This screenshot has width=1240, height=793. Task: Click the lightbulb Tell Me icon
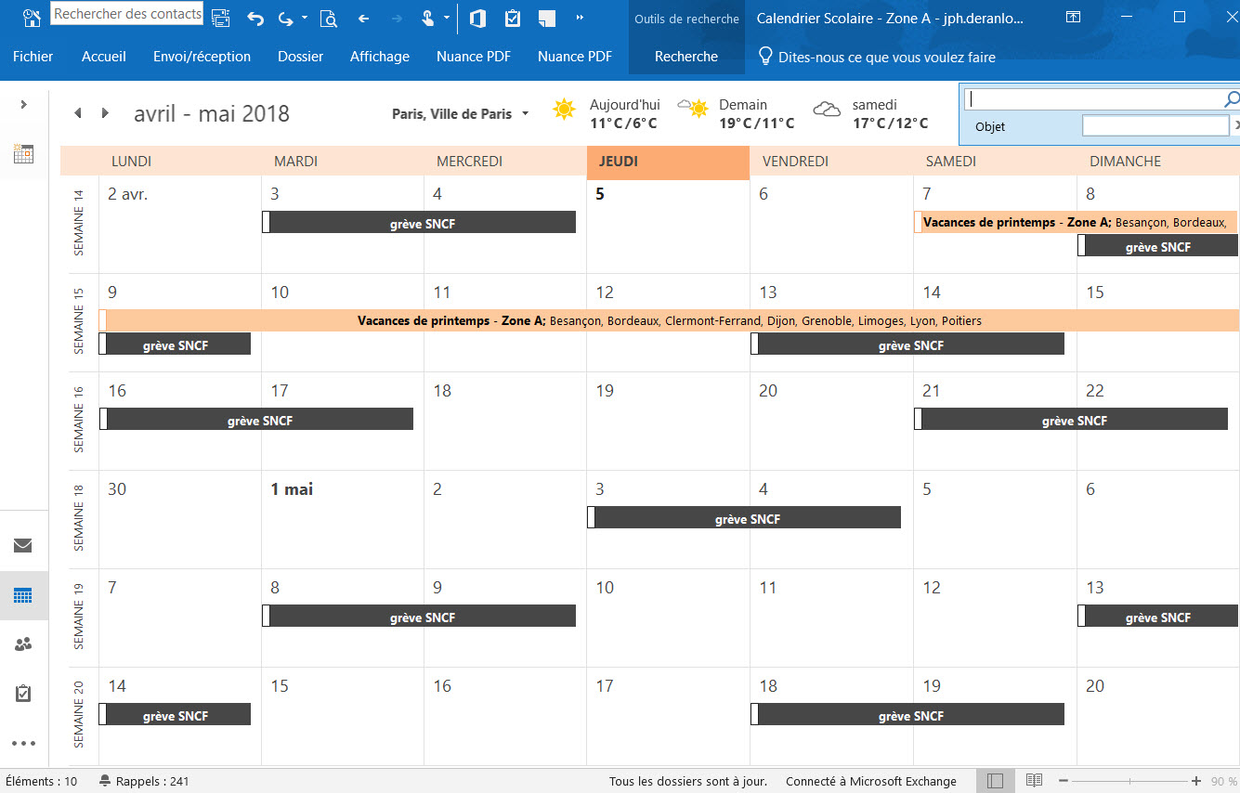pos(766,56)
